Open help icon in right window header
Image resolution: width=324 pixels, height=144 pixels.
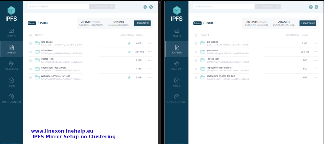(311, 7)
